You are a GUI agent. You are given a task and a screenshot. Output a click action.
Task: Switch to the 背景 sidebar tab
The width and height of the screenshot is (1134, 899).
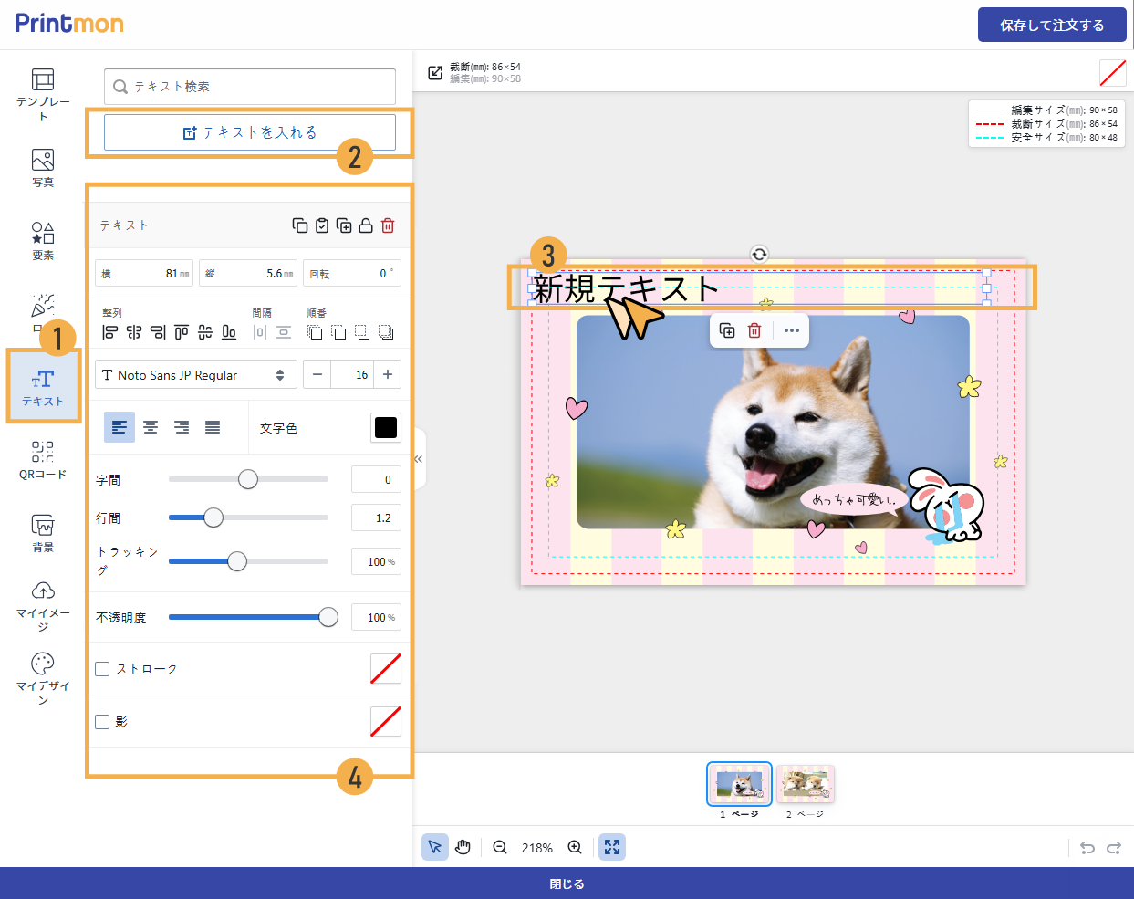click(x=43, y=533)
